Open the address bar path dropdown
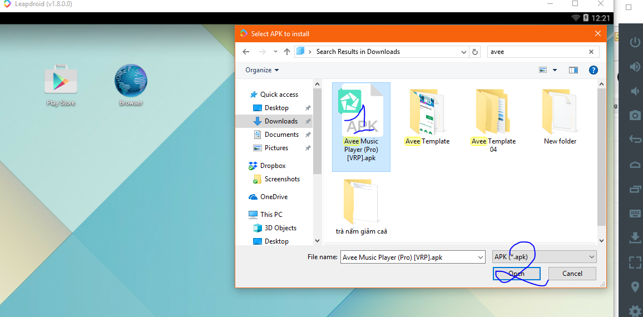The image size is (643, 317). 464,52
